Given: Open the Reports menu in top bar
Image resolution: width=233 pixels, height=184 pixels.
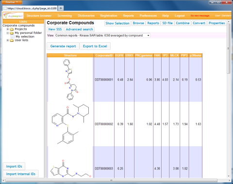Looking at the screenshot, I should click(128, 16).
